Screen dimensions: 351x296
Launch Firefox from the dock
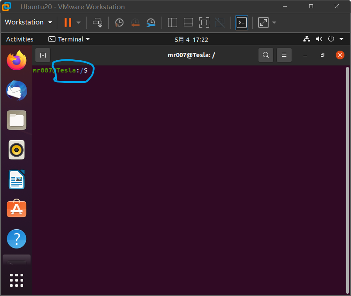pyautogui.click(x=17, y=60)
